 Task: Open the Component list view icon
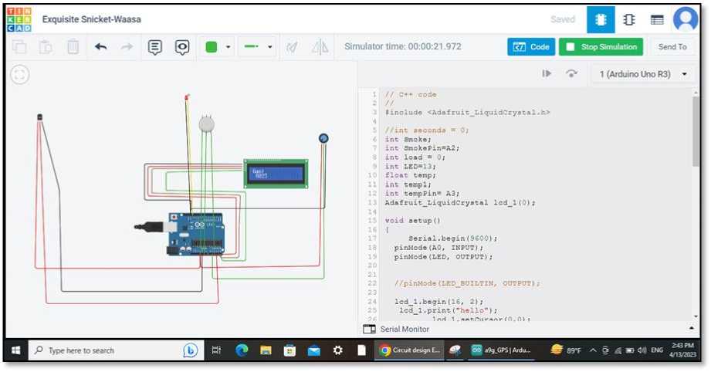coord(657,19)
